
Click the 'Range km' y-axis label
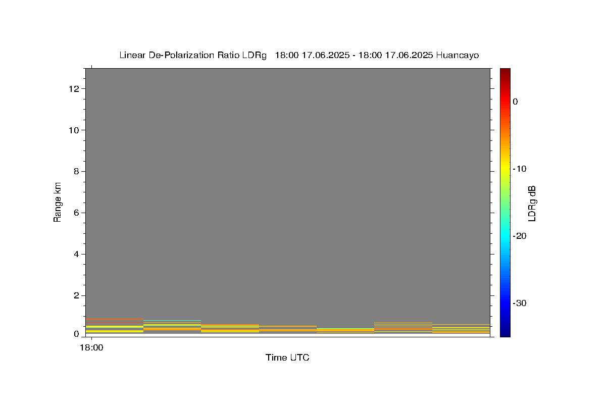click(x=58, y=202)
